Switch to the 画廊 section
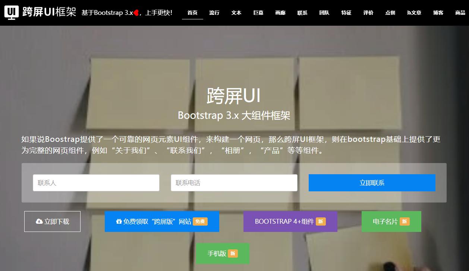469x271 pixels. click(x=280, y=12)
